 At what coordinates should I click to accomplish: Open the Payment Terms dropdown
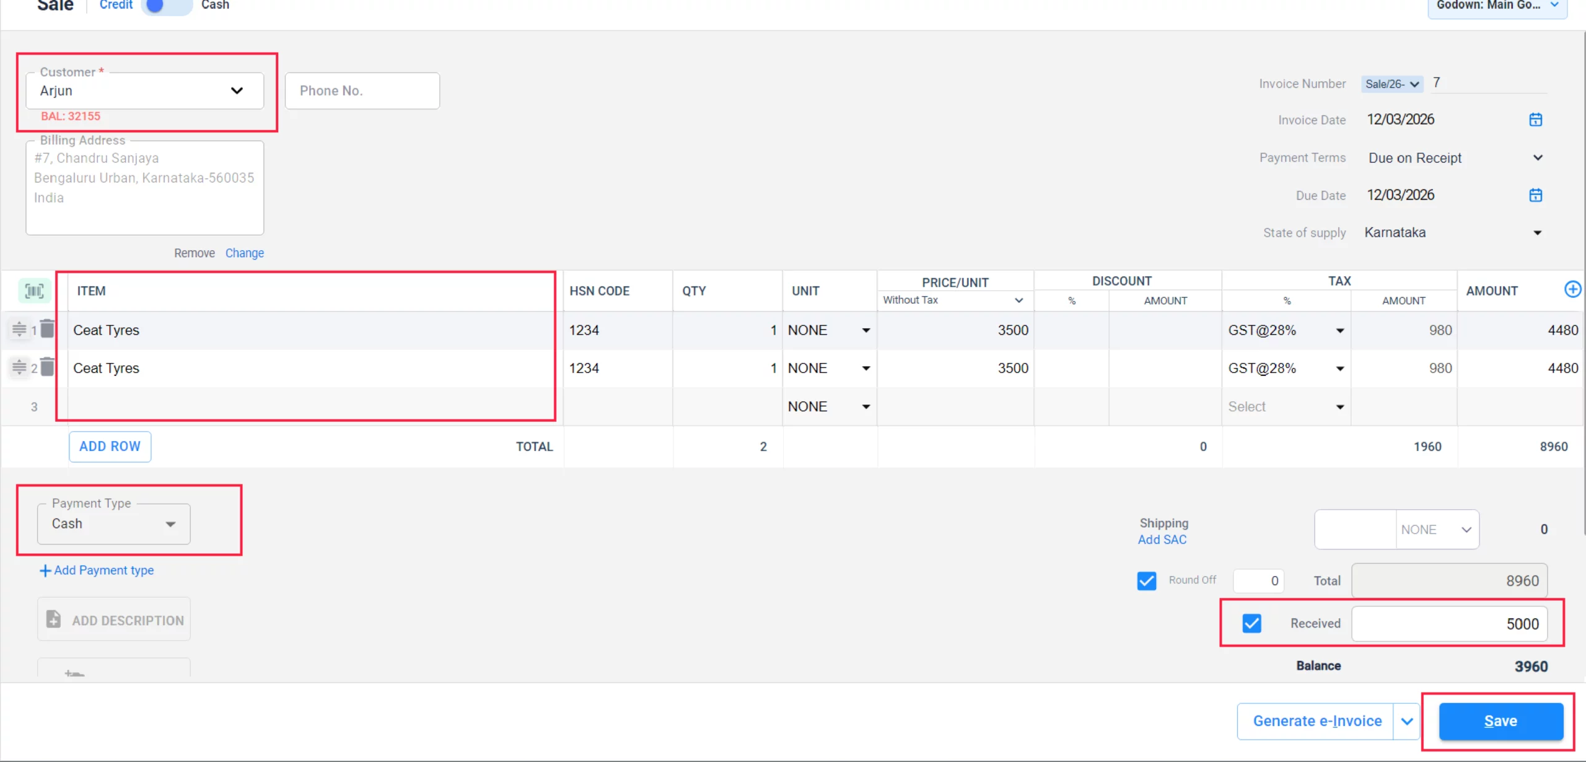point(1538,157)
